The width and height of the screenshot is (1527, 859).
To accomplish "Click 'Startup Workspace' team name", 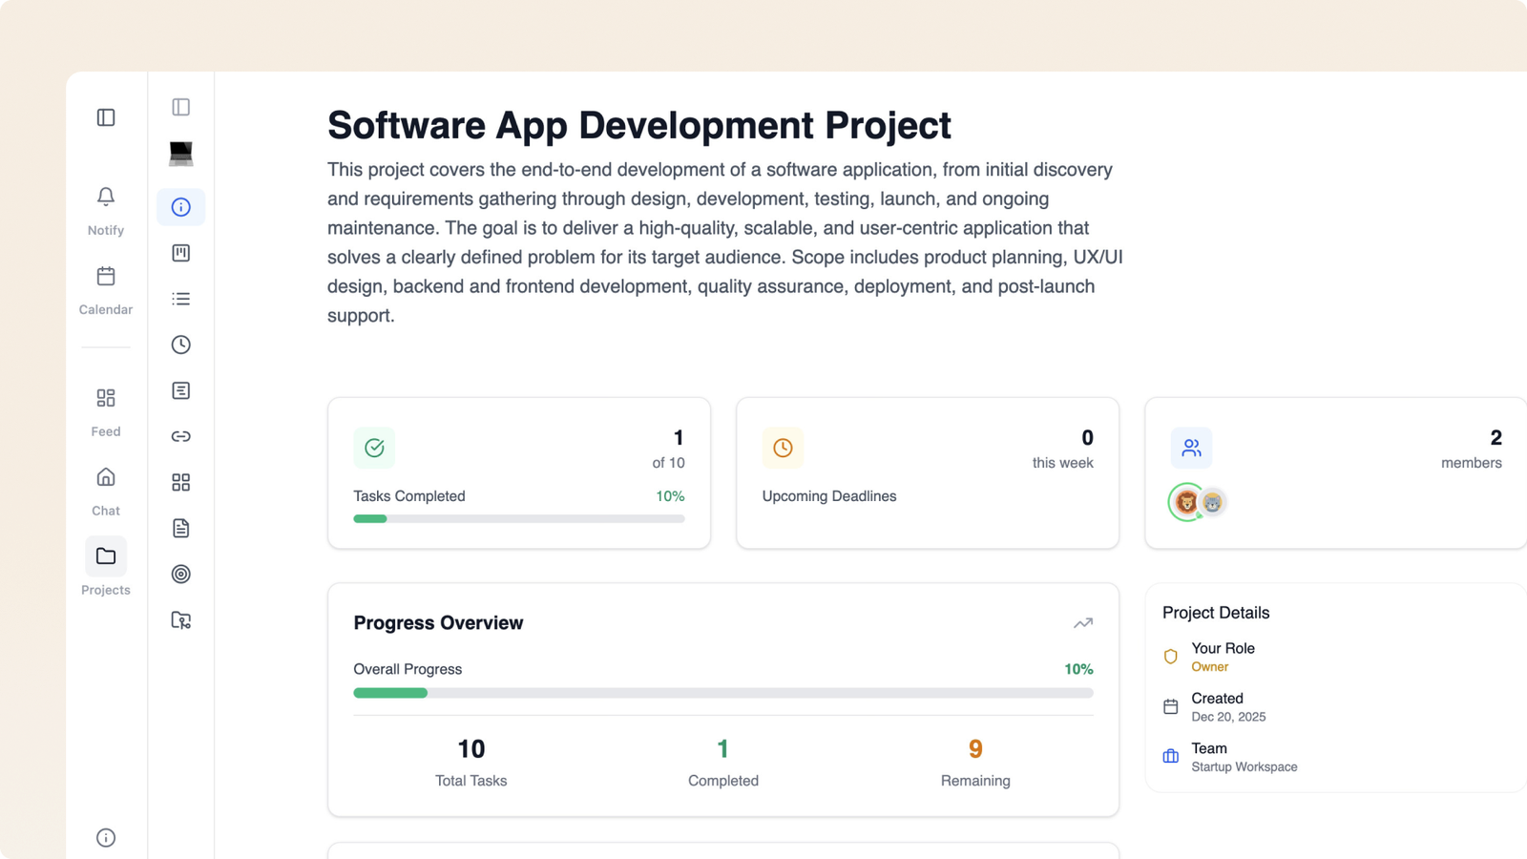I will point(1245,767).
